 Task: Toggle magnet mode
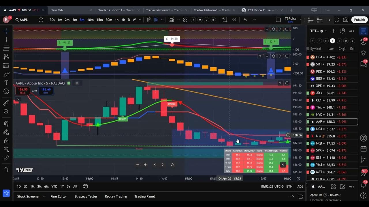click(6, 124)
